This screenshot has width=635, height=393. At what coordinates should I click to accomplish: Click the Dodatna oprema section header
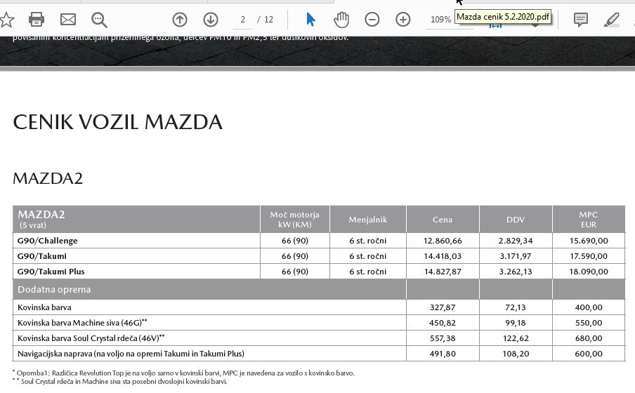click(54, 289)
